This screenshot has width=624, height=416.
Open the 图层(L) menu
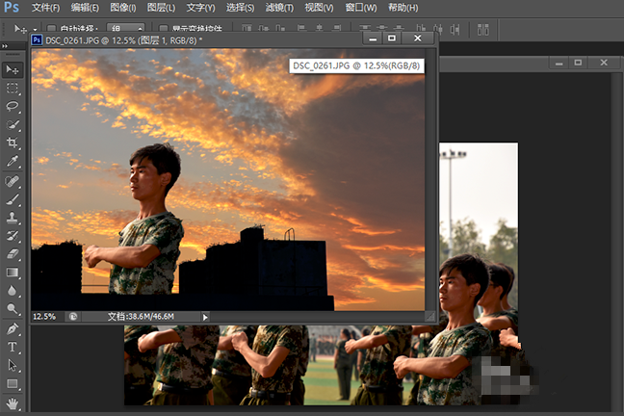(160, 8)
